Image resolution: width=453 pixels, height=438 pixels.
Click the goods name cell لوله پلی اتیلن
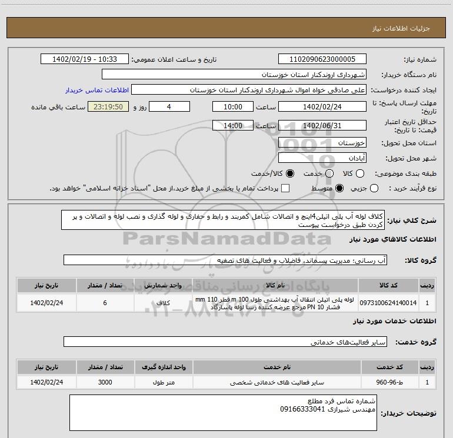pos(275,303)
